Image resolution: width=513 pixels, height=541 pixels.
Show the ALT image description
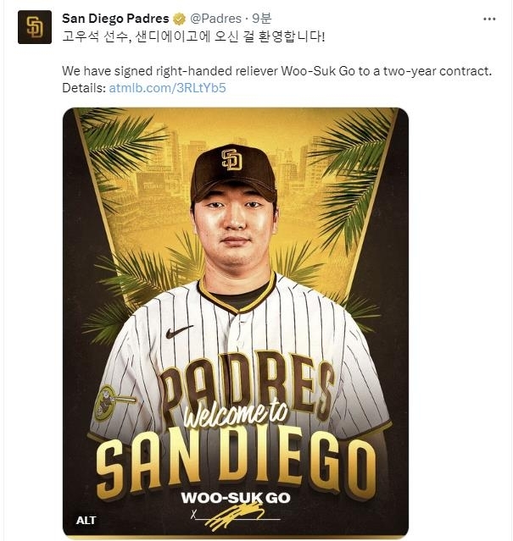pyautogui.click(x=86, y=520)
